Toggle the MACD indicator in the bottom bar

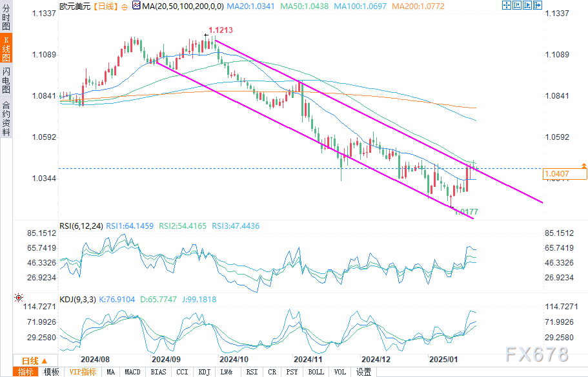coord(132,372)
